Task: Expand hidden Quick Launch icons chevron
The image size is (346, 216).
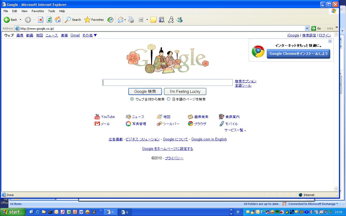Action: 101,211
